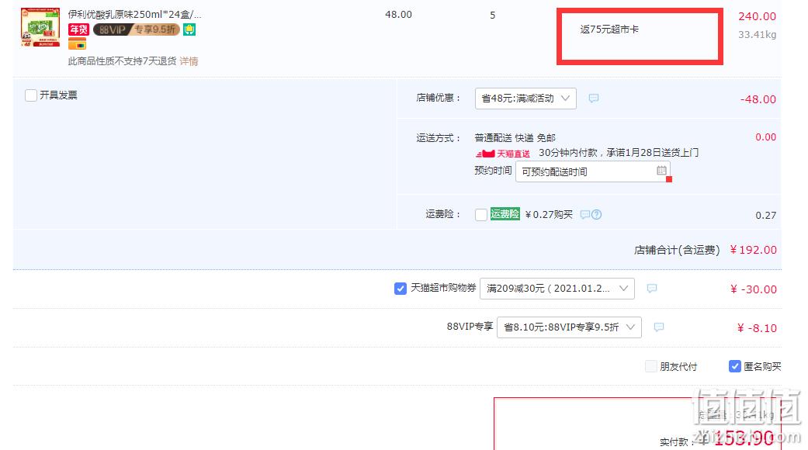Expand the 省48元:满减活动 store discount dropdown

click(525, 99)
